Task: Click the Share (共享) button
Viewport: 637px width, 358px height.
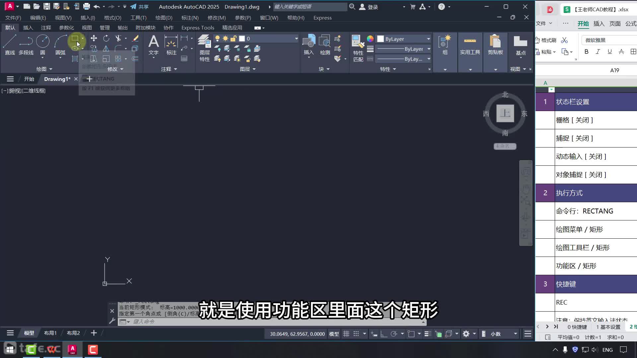Action: (139, 7)
